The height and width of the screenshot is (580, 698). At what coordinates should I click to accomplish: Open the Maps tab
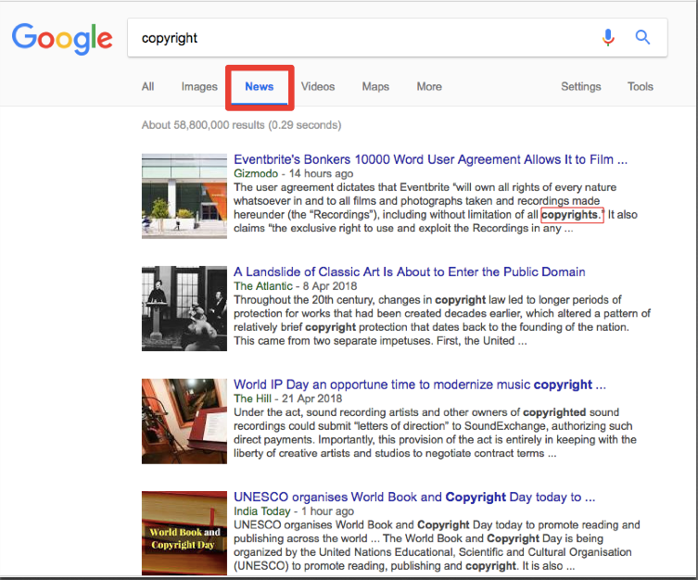point(375,87)
